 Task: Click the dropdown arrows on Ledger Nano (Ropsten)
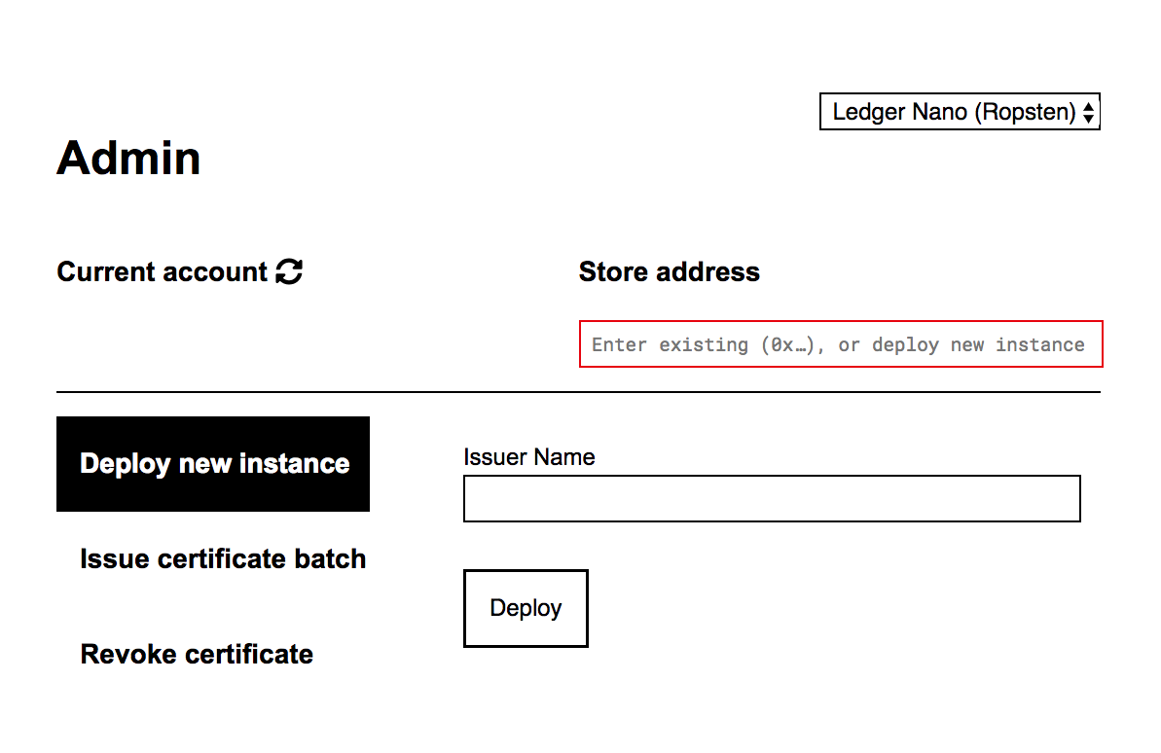pyautogui.click(x=1087, y=111)
